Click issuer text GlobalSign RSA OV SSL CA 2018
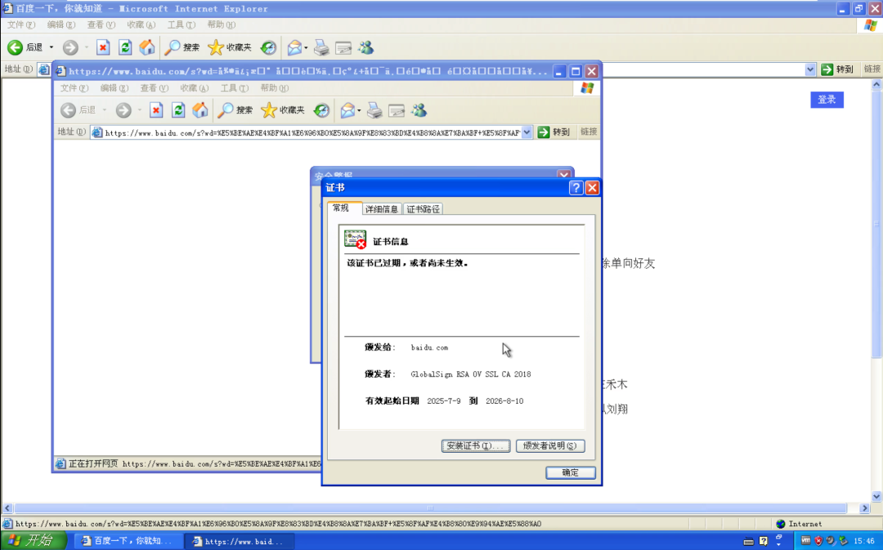Viewport: 883px width, 550px height. click(471, 373)
